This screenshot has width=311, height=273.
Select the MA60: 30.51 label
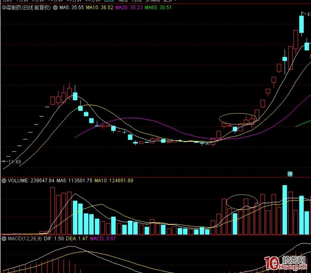coord(158,8)
